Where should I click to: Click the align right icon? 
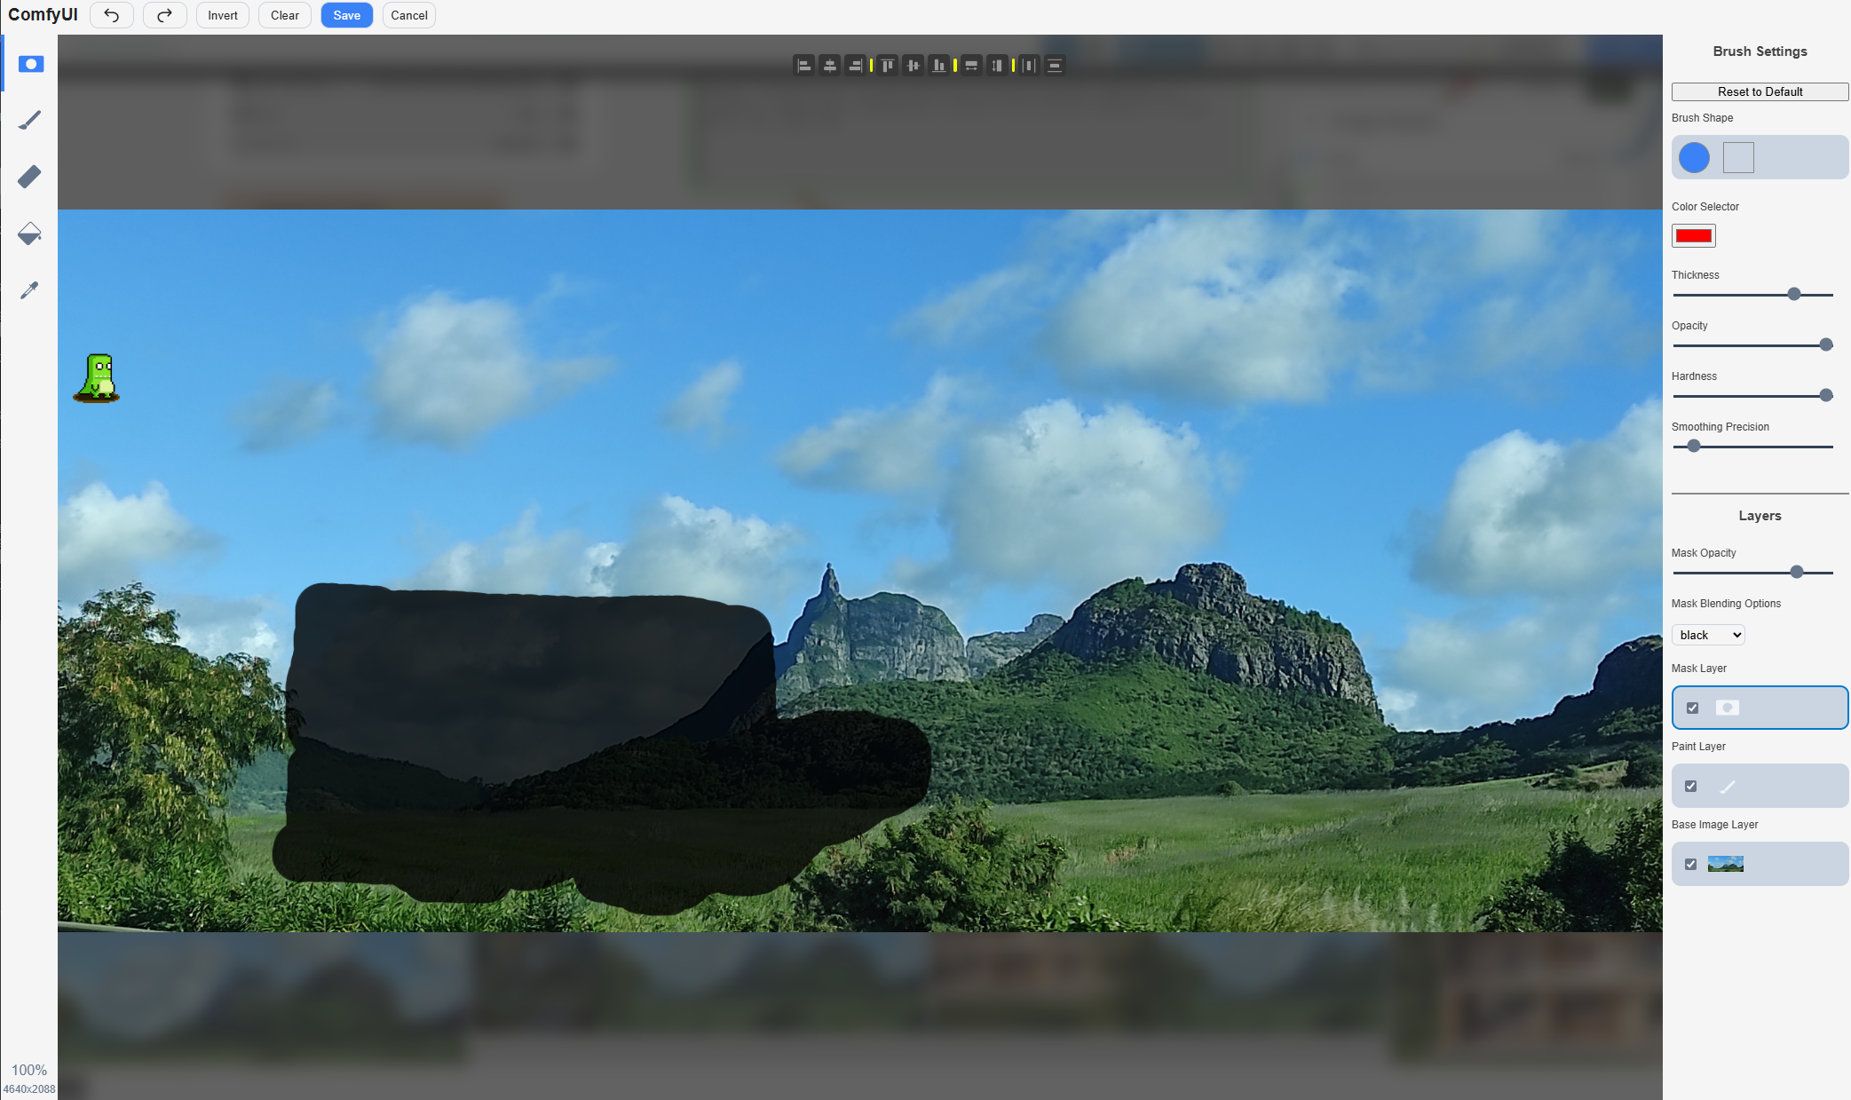[855, 65]
